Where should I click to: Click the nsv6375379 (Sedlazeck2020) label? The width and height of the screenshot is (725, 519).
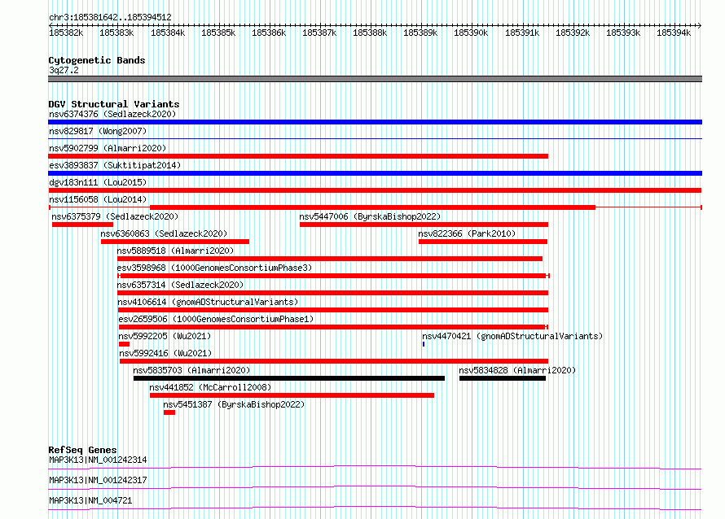[115, 216]
